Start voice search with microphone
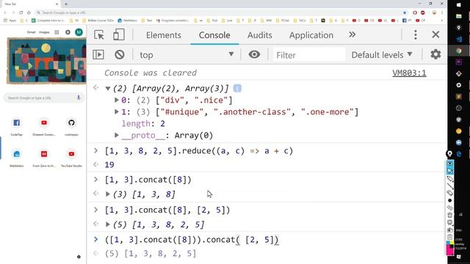 tap(79, 98)
